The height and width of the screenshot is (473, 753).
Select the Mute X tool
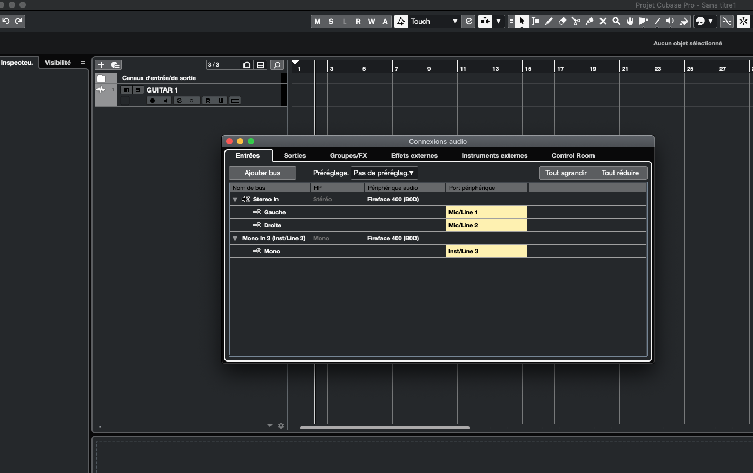tap(603, 22)
